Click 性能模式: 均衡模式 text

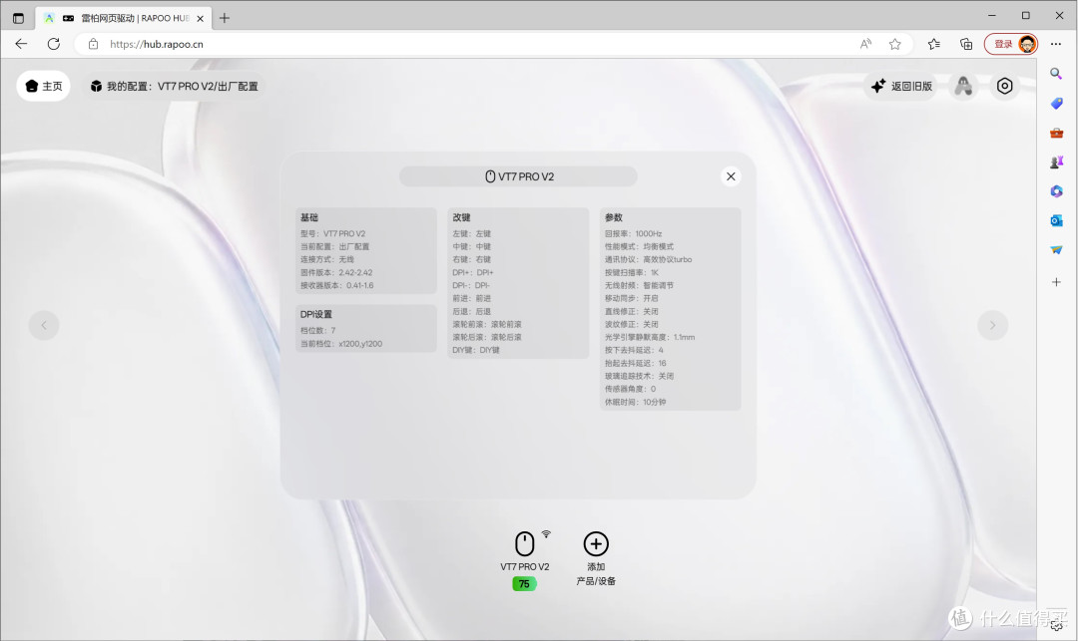[x=639, y=246]
